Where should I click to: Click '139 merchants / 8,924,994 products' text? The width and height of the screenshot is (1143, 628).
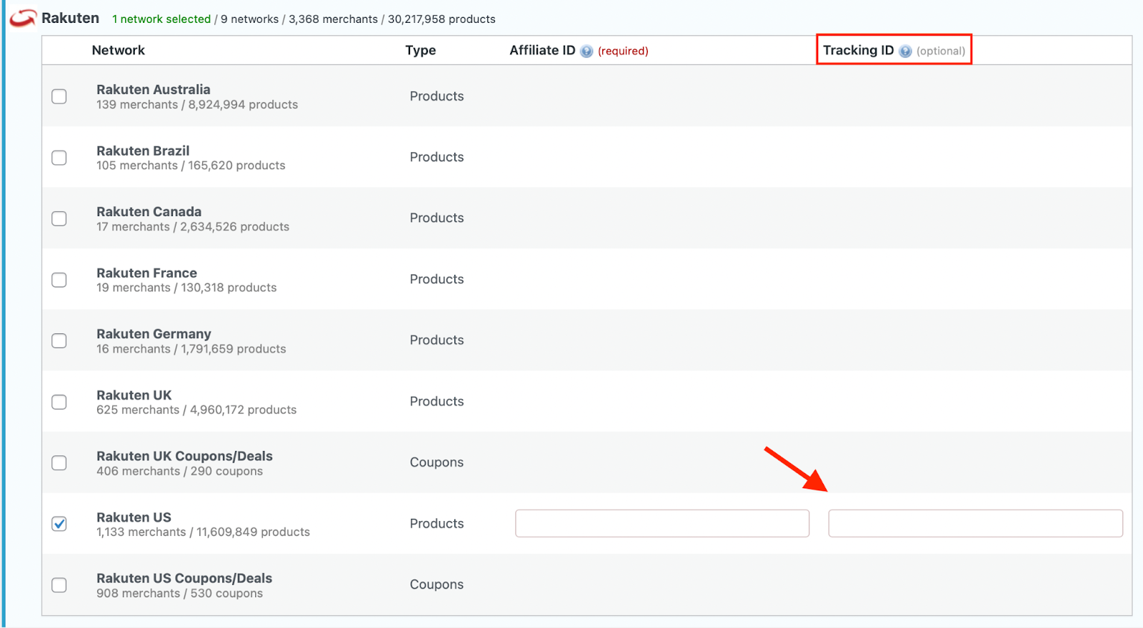[197, 104]
